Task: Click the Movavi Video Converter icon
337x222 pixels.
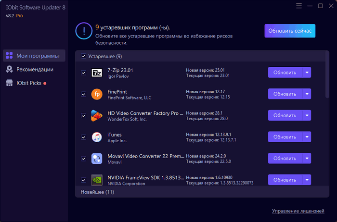Action: coord(97,159)
